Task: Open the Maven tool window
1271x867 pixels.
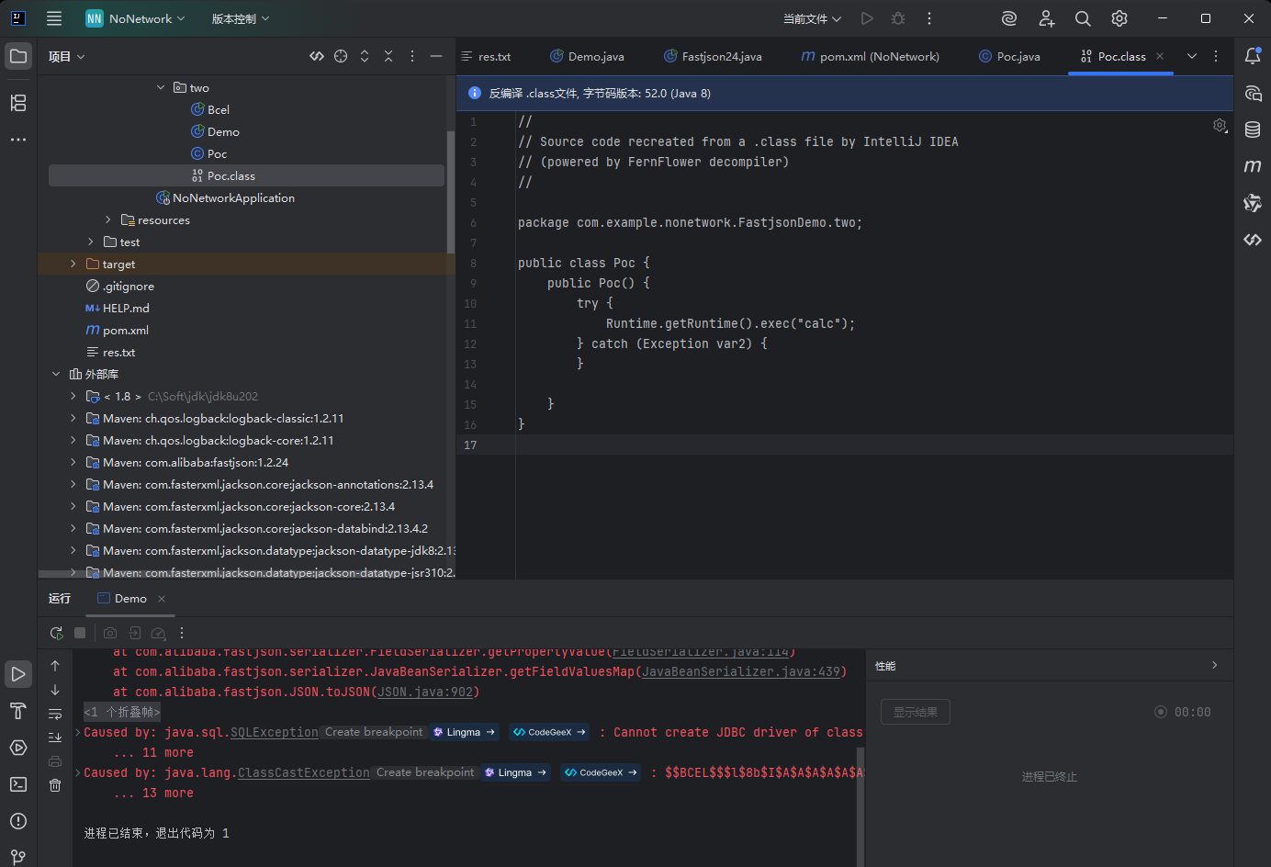Action: [x=1253, y=166]
